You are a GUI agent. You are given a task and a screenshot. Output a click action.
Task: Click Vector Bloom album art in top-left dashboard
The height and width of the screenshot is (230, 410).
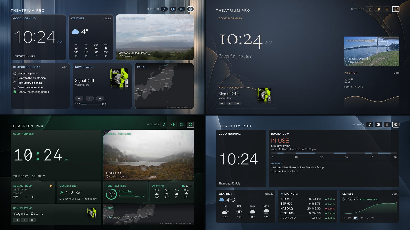[x=119, y=79]
